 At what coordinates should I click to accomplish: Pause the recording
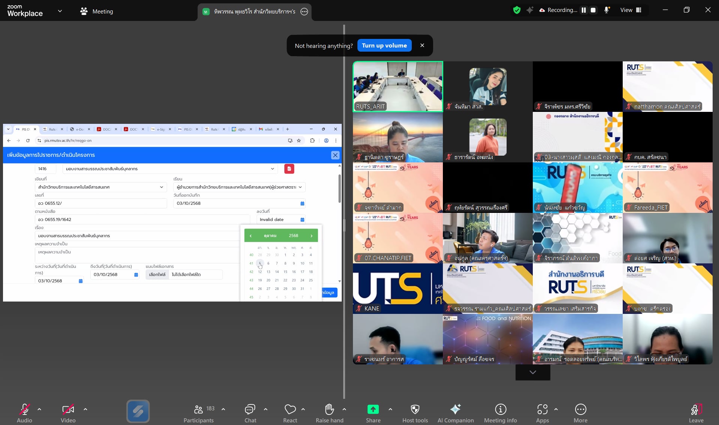pos(583,10)
